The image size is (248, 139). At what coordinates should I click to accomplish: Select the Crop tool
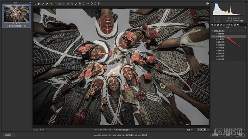pyautogui.click(x=56, y=4)
